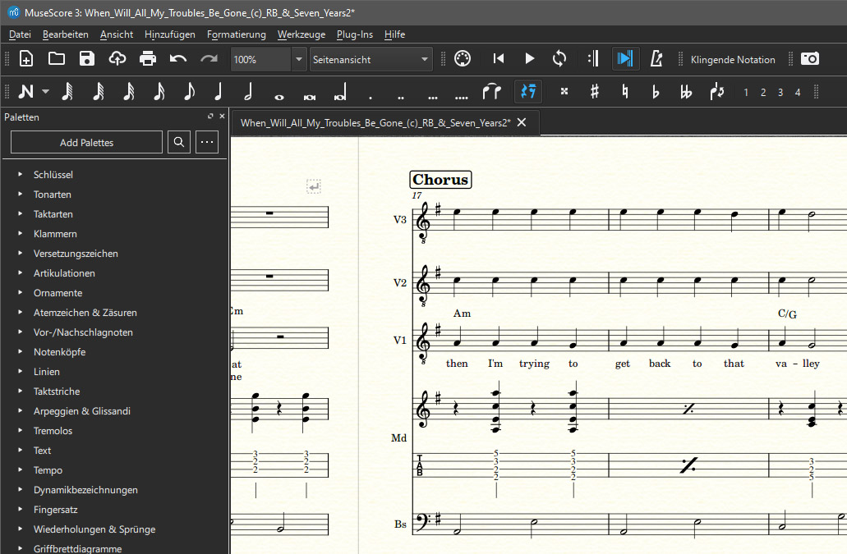Apply a sharp accidental
Viewport: 847px width, 554px height.
click(594, 92)
